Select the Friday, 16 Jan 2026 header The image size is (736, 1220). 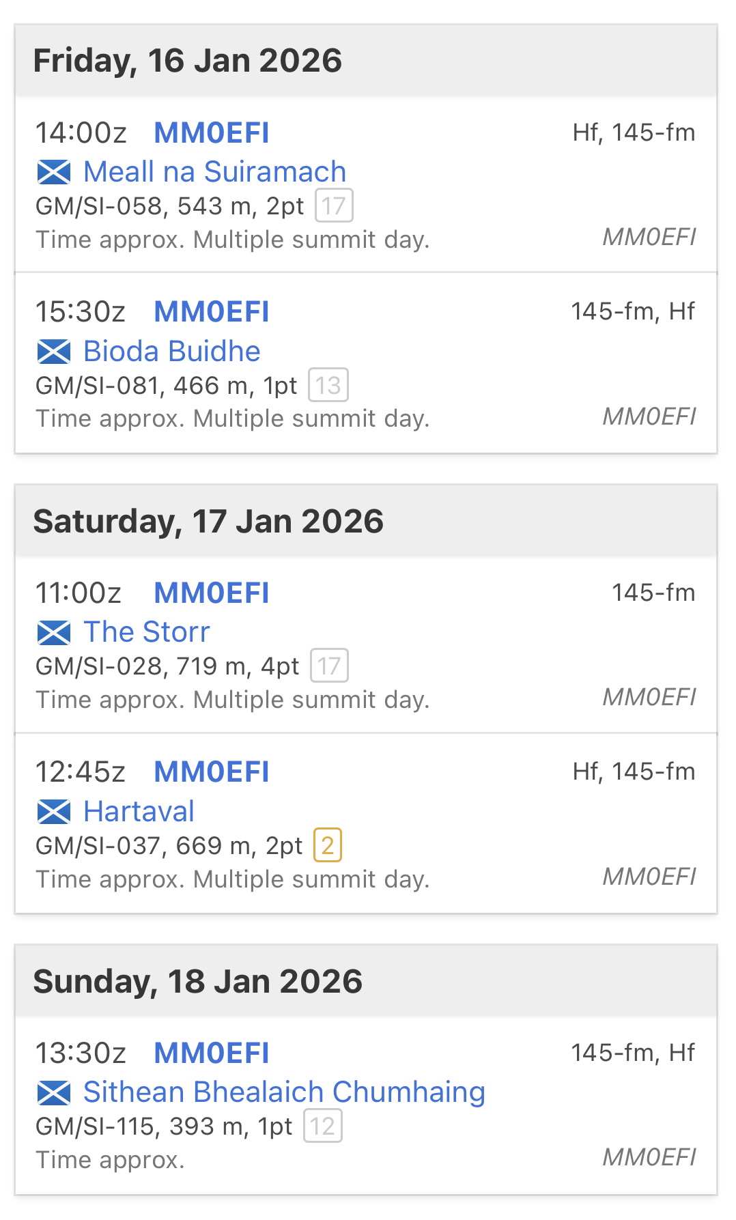tap(188, 61)
